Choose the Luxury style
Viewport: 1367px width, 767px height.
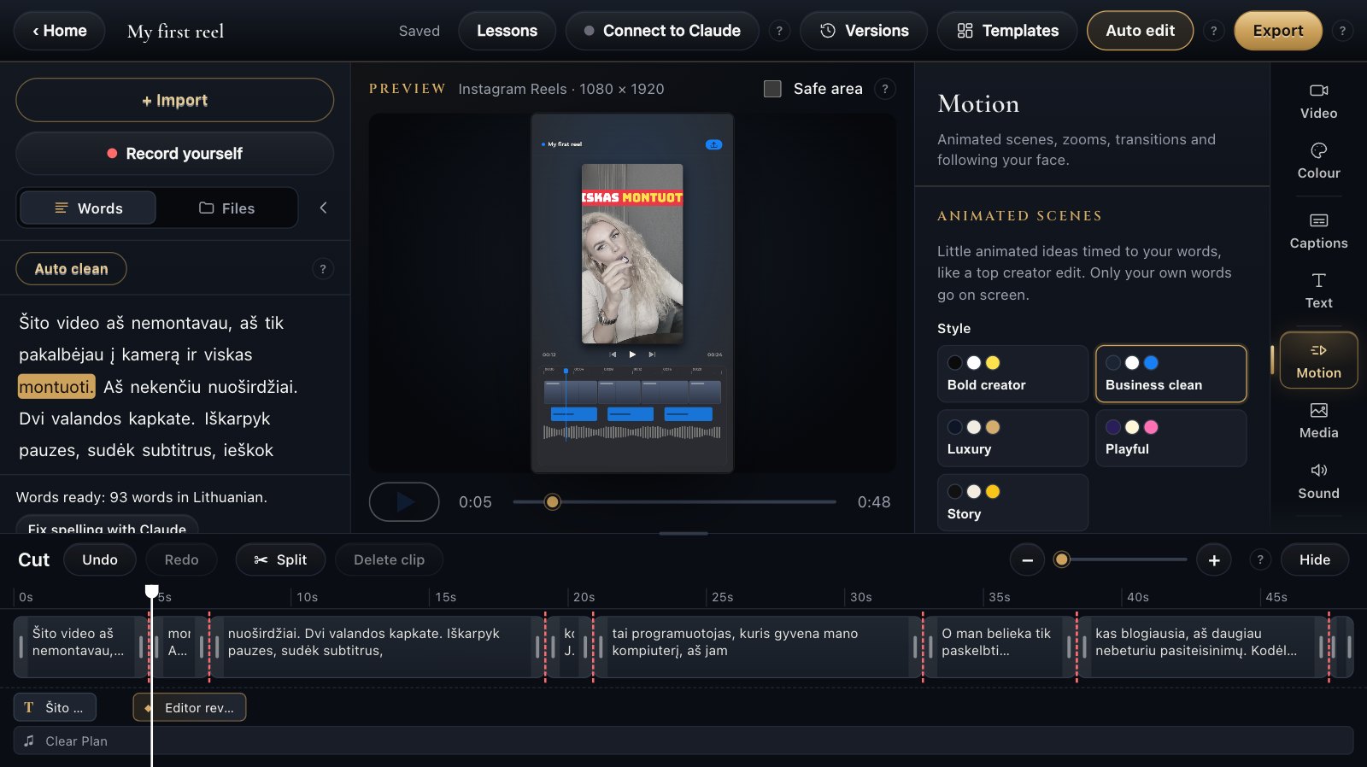pyautogui.click(x=1012, y=438)
